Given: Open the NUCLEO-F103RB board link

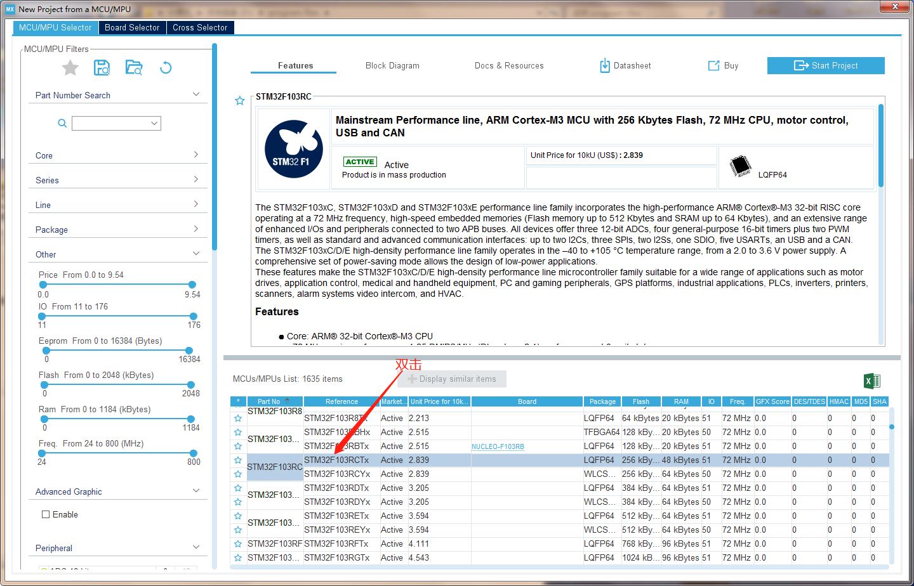Looking at the screenshot, I should 498,446.
